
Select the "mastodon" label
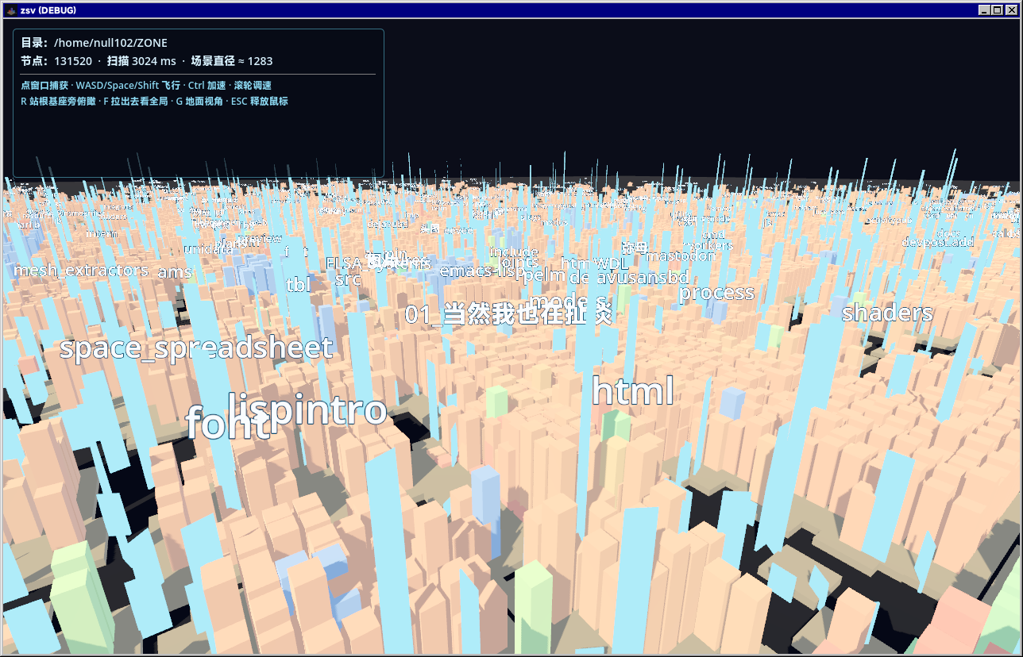681,255
